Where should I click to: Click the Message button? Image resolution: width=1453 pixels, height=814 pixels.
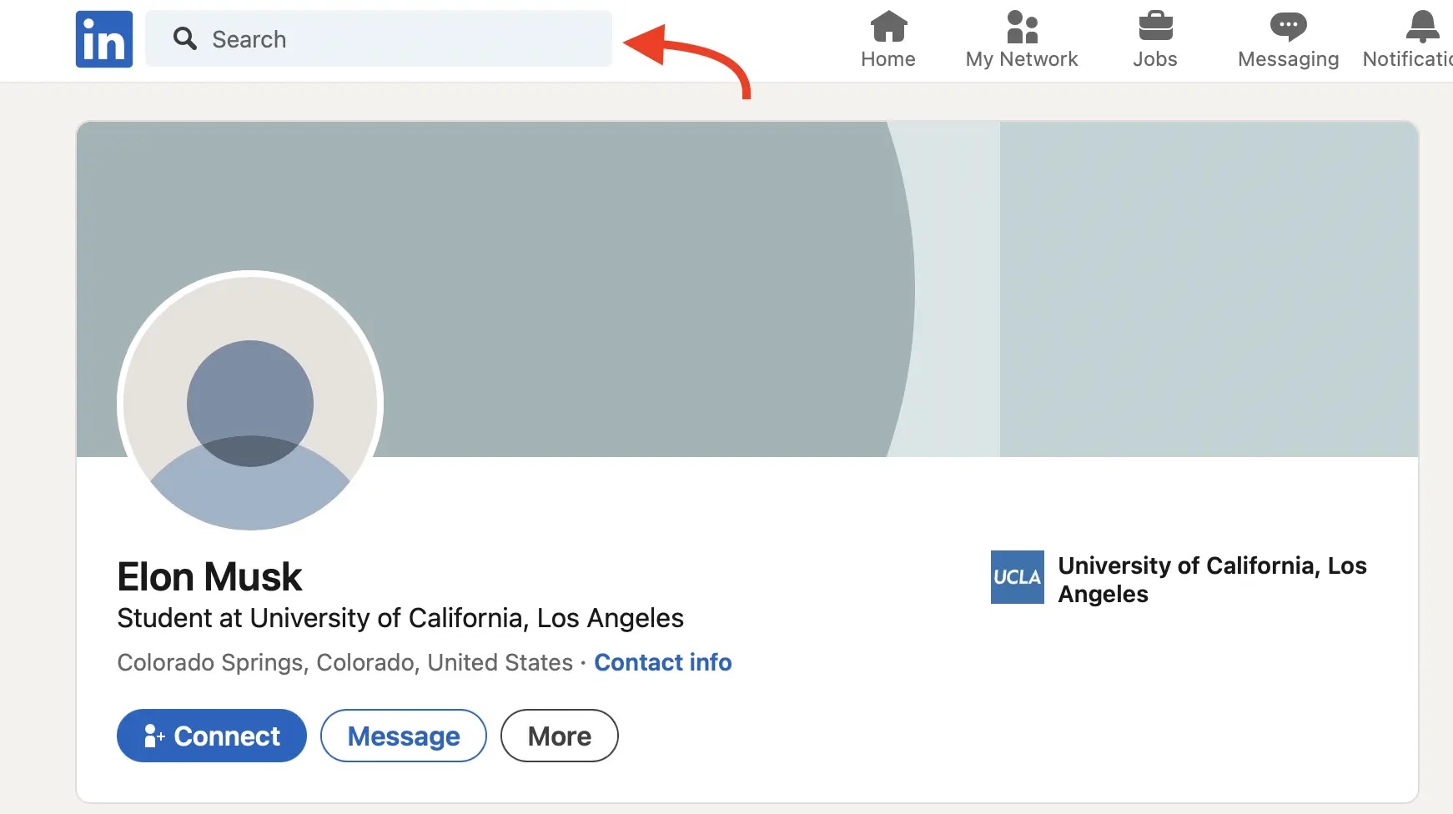[x=404, y=736]
